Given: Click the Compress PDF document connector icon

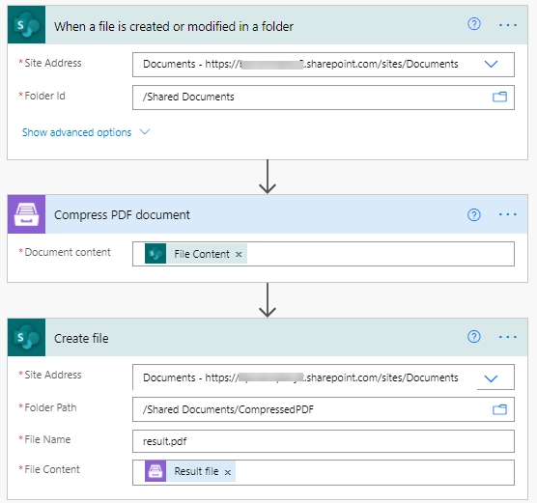Looking at the screenshot, I should [x=26, y=214].
